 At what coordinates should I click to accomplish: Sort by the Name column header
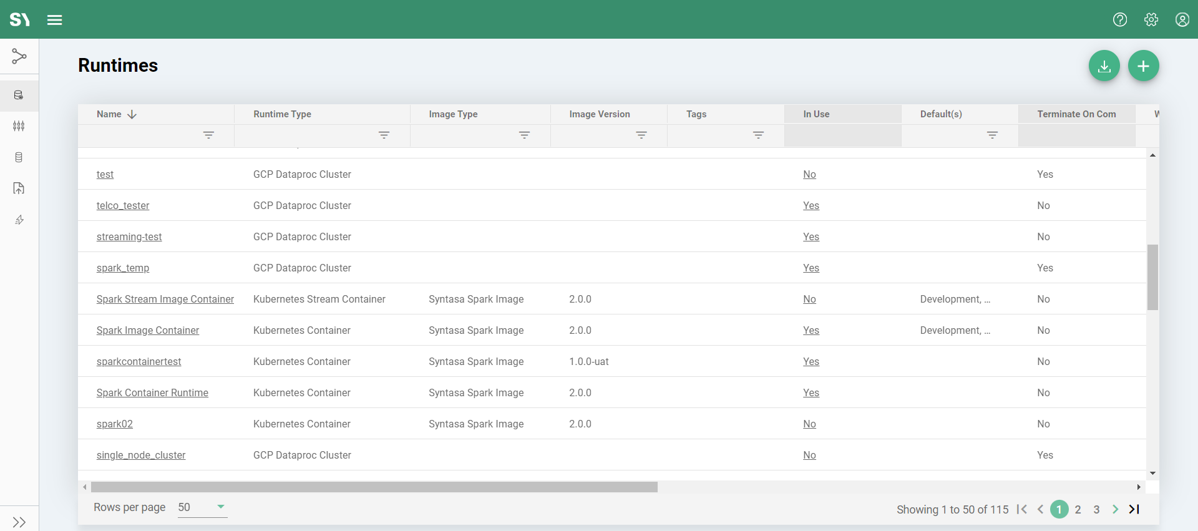coord(109,114)
